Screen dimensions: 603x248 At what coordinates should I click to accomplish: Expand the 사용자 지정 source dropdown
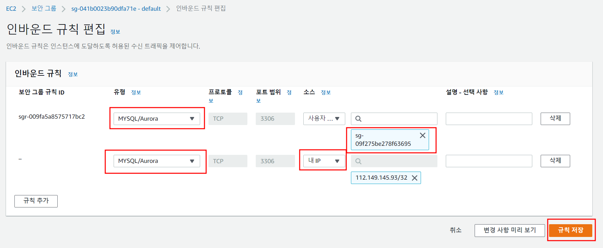point(324,119)
